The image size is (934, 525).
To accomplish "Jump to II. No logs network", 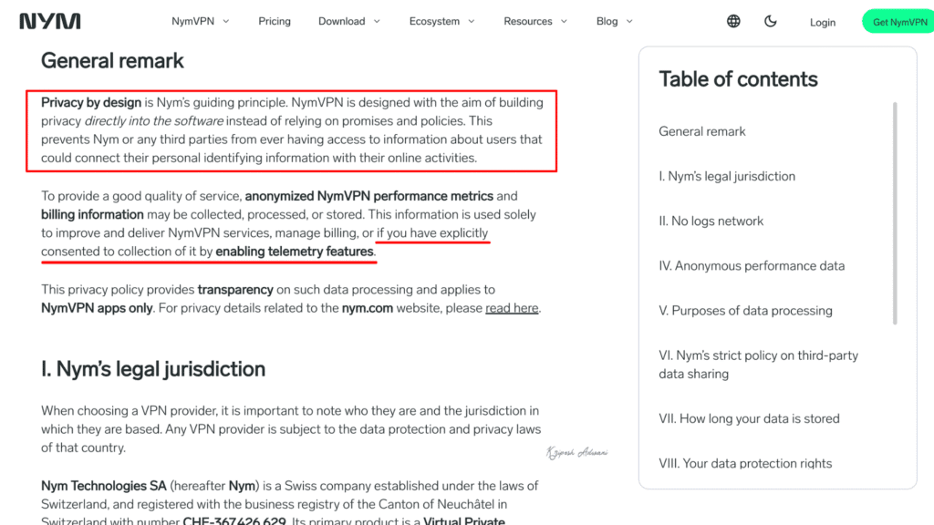I will tap(711, 221).
